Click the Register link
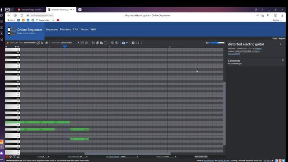The width and height of the screenshot is (288, 162). point(282,39)
